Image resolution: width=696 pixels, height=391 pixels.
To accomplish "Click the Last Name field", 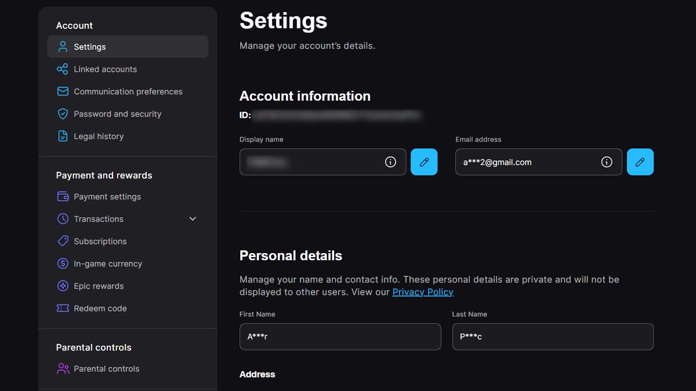I will pyautogui.click(x=553, y=337).
